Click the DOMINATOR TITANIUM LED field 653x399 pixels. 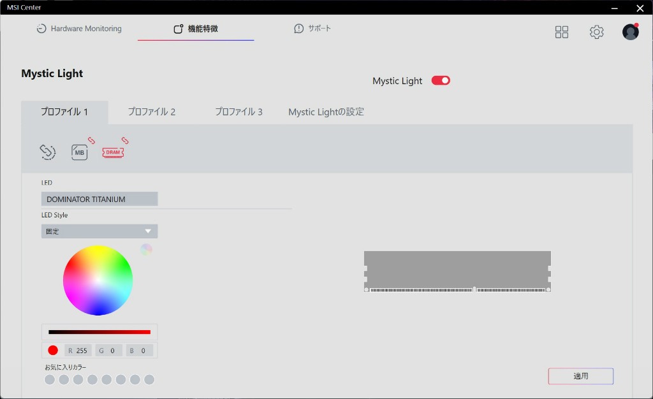pos(99,199)
